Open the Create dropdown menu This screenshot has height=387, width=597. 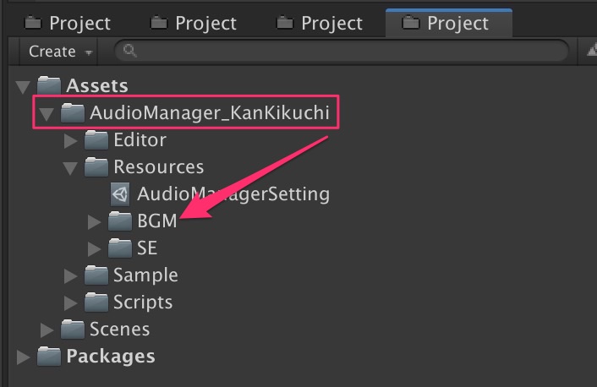coord(59,52)
